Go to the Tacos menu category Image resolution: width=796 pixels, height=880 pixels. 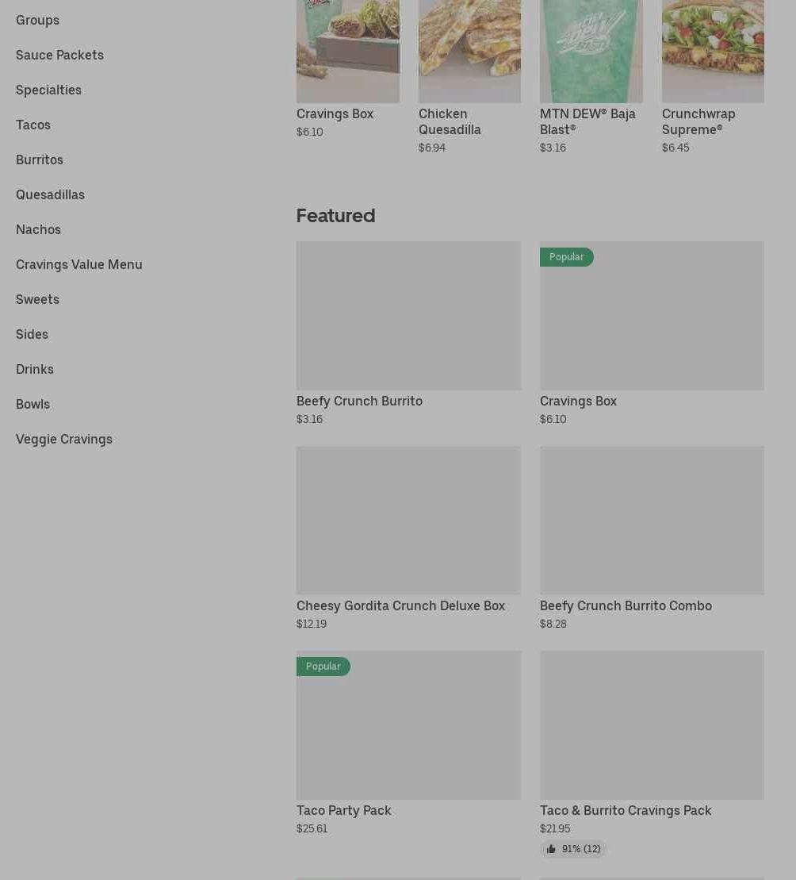coord(33,125)
